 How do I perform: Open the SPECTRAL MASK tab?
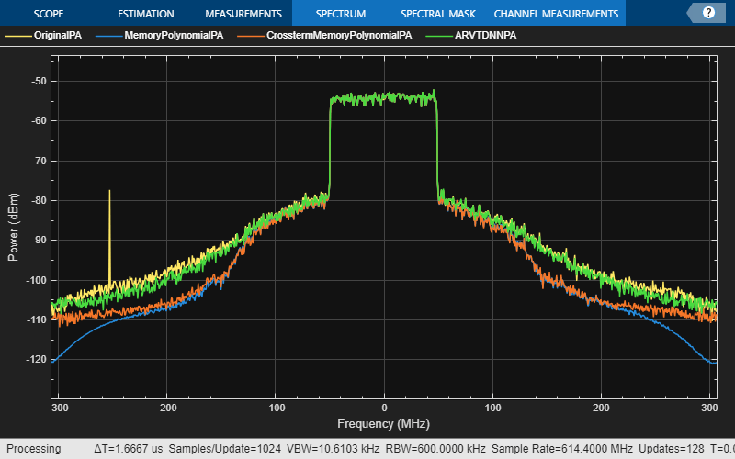(x=438, y=14)
